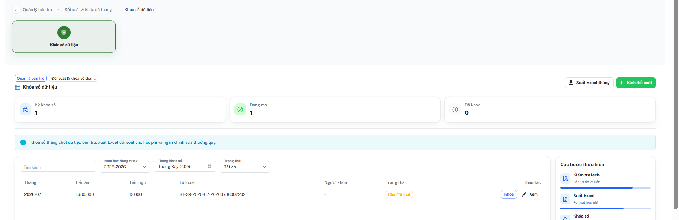Image resolution: width=679 pixels, height=220 pixels.
Task: Click the Kiểm tra lệch step icon
Action: pyautogui.click(x=565, y=178)
